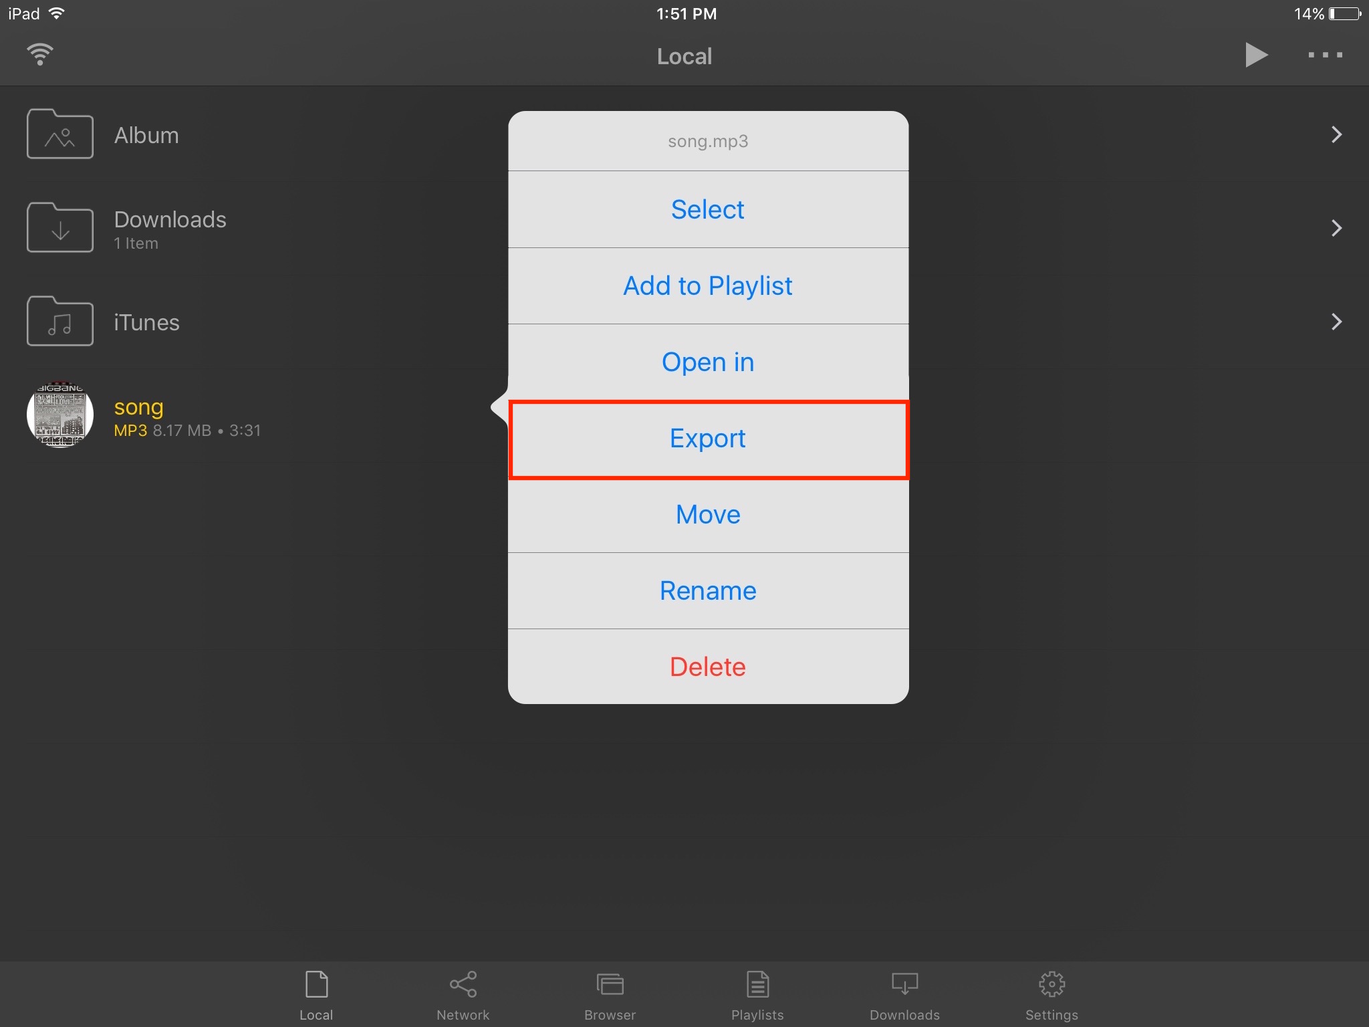This screenshot has width=1369, height=1027.
Task: Select Add to Playlist option
Action: pos(707,285)
